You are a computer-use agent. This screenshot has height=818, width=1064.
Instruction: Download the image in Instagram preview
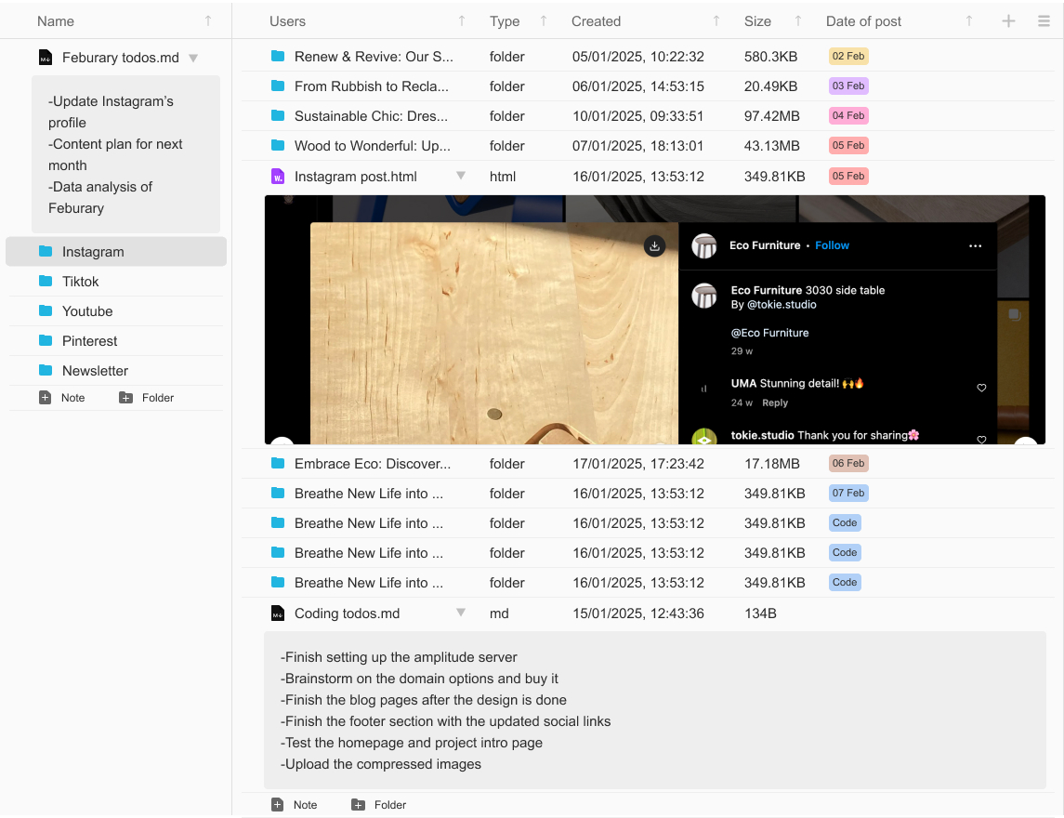(654, 246)
